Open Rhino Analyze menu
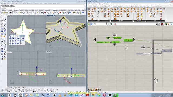This screenshot has width=173, height=97. tap(45, 4)
